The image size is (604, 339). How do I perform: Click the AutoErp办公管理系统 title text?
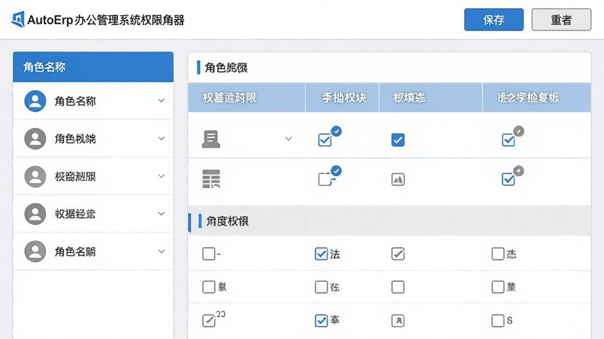pyautogui.click(x=106, y=20)
